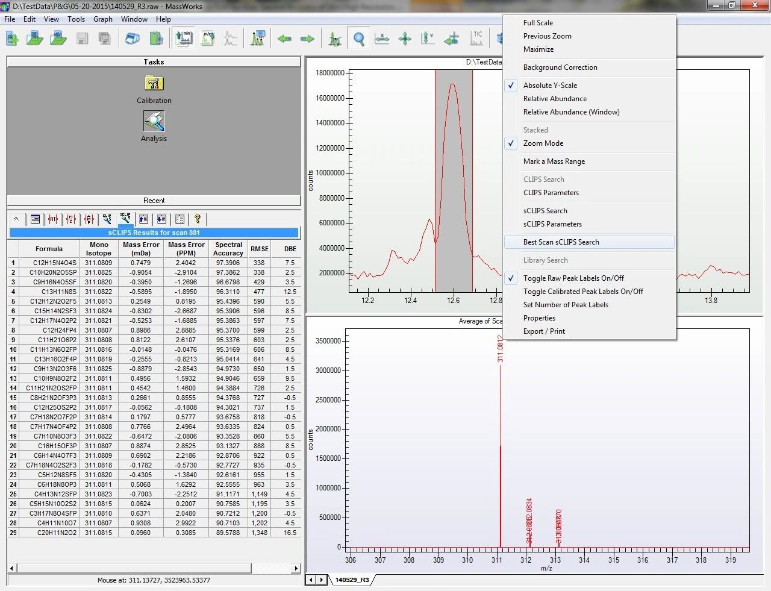The height and width of the screenshot is (591, 771).
Task: Click the results table horizontal scrollbar thumb
Action: (x=134, y=568)
